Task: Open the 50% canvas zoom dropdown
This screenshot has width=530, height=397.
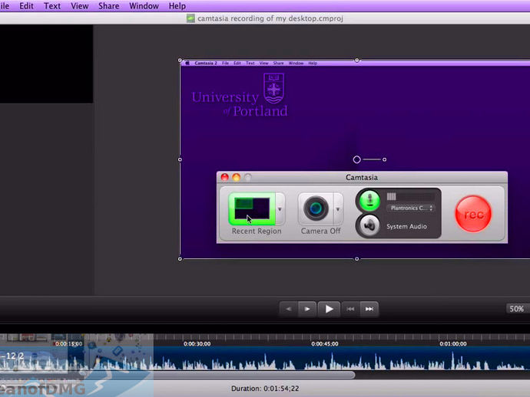Action: pos(517,309)
